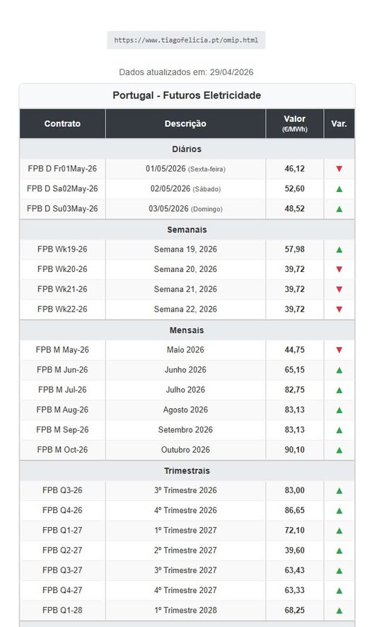Select the Semanais section header

tap(187, 230)
